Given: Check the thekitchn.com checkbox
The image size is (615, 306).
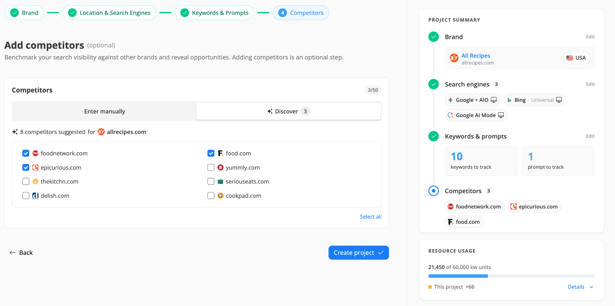Looking at the screenshot, I should tap(26, 182).
